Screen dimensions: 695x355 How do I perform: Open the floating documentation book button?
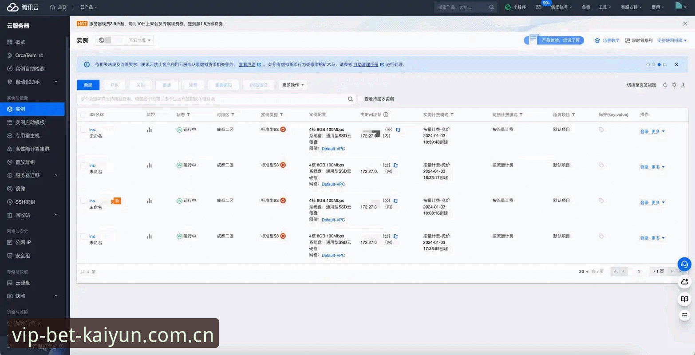coord(684,299)
